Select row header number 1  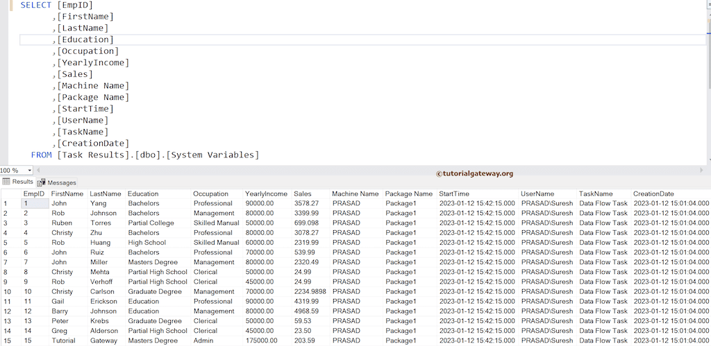[10, 203]
